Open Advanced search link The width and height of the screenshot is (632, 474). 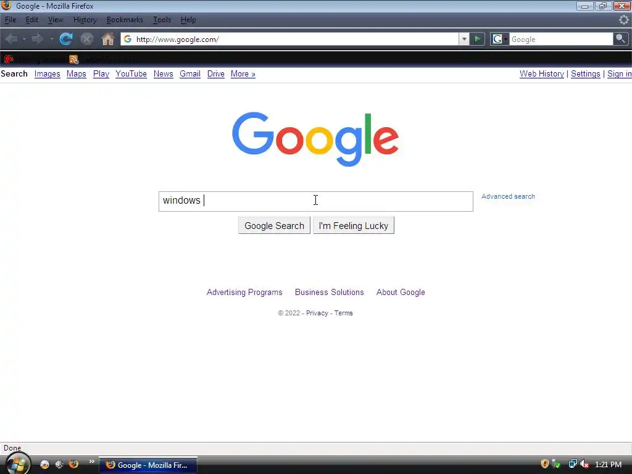(x=508, y=196)
